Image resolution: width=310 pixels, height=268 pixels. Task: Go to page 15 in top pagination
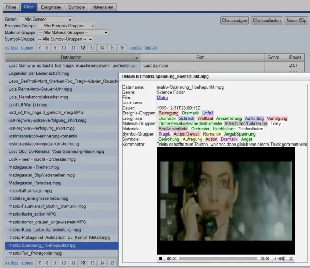[x=112, y=48]
